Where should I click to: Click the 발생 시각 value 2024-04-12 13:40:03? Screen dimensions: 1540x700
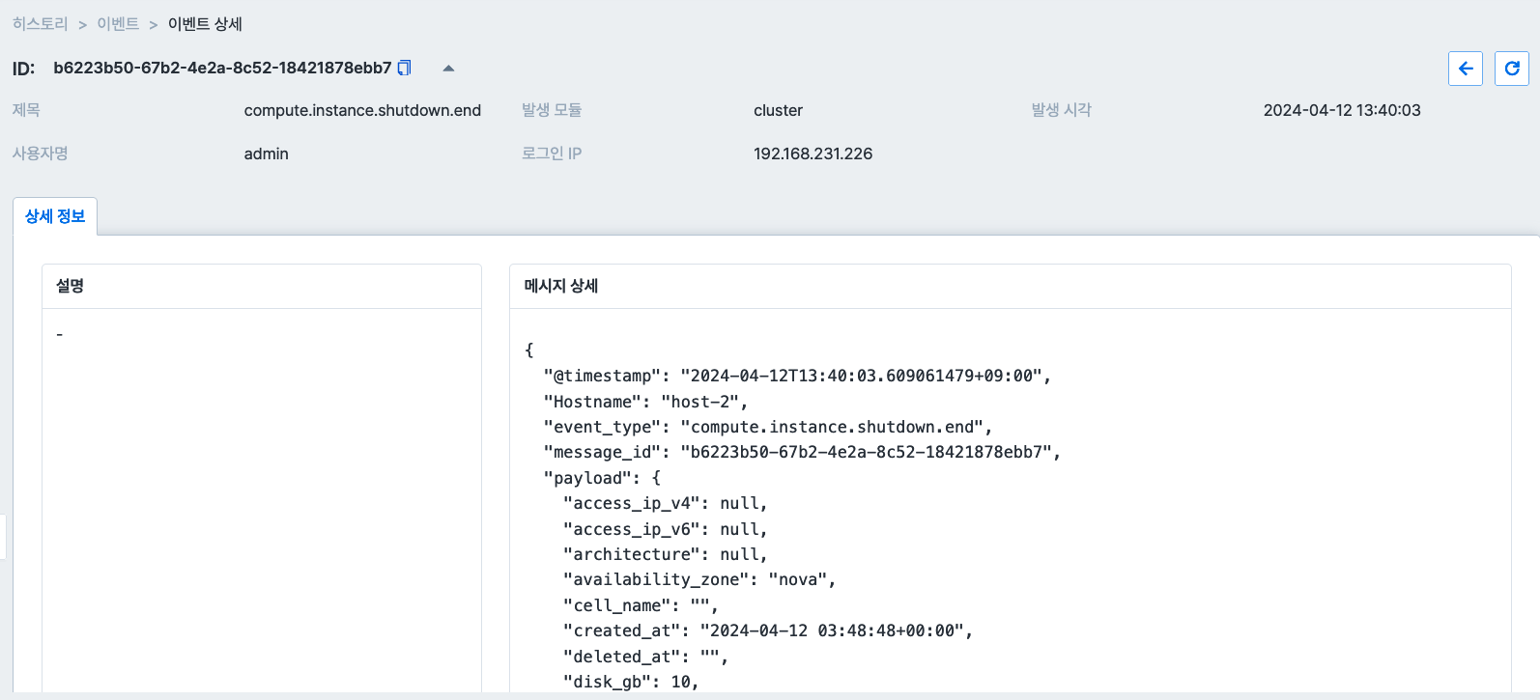[1341, 110]
